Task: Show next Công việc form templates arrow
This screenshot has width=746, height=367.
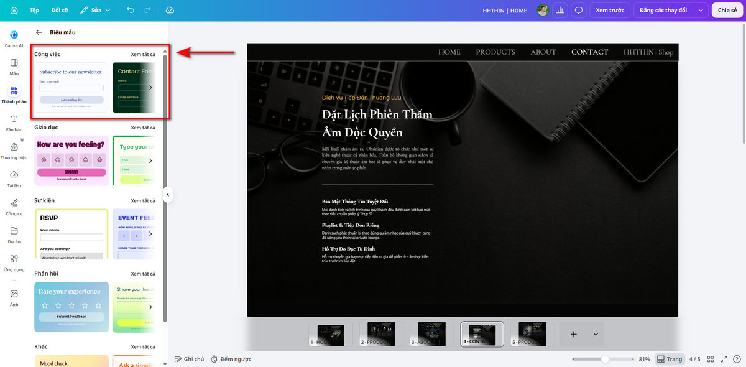Action: click(150, 88)
